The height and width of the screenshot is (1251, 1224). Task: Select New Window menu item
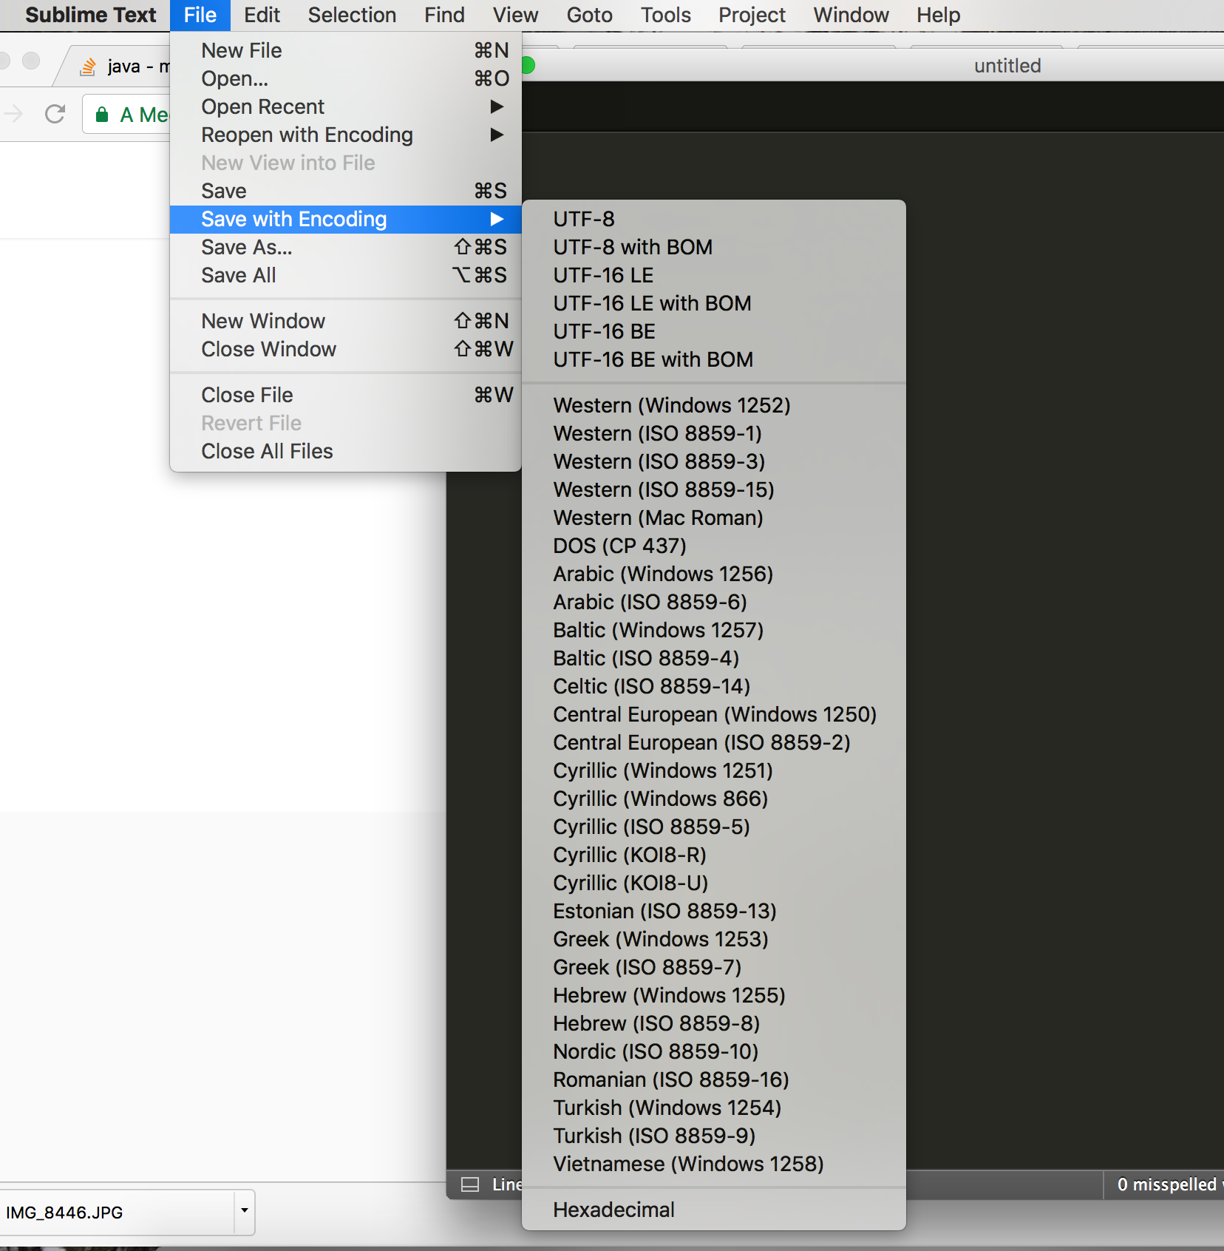(x=345, y=321)
